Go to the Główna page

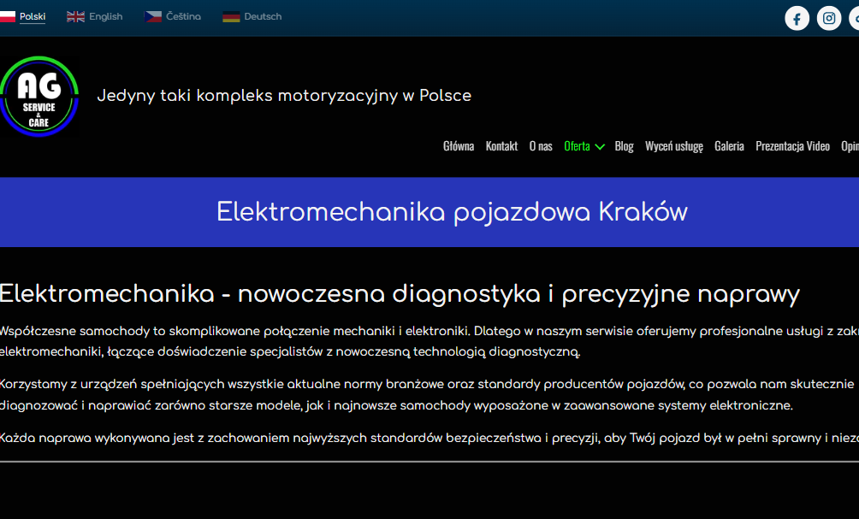459,146
